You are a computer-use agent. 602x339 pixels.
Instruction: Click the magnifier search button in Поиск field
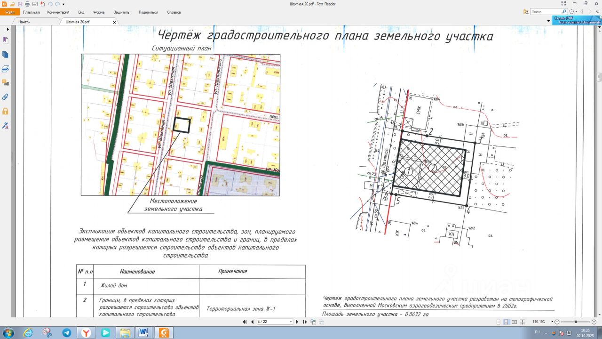point(564,11)
